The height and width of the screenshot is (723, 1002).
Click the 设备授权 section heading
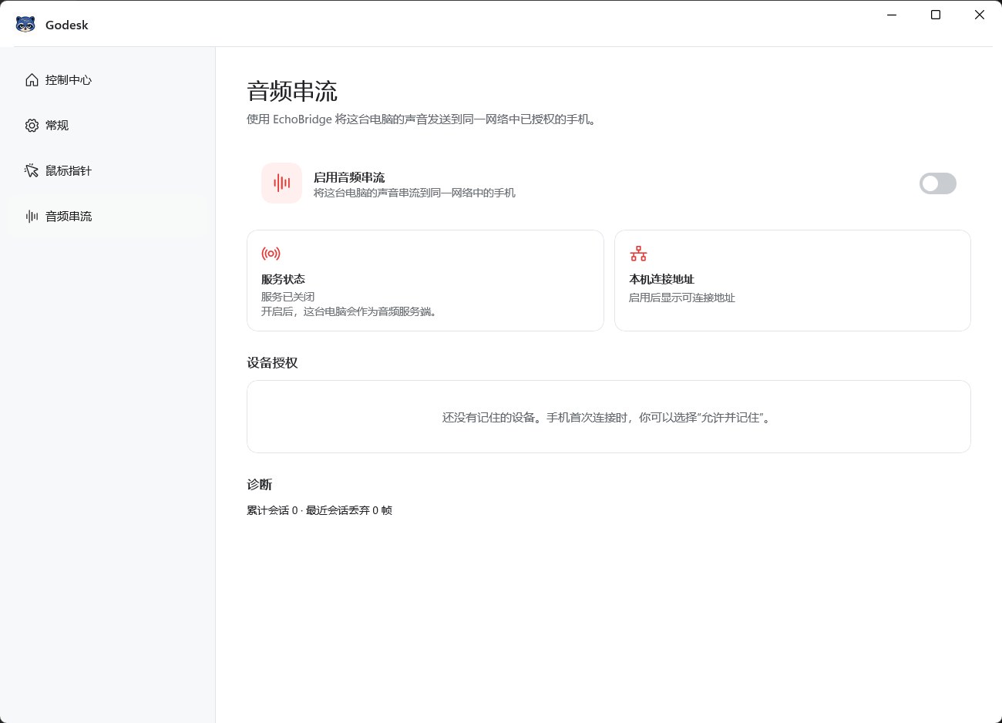pos(272,363)
